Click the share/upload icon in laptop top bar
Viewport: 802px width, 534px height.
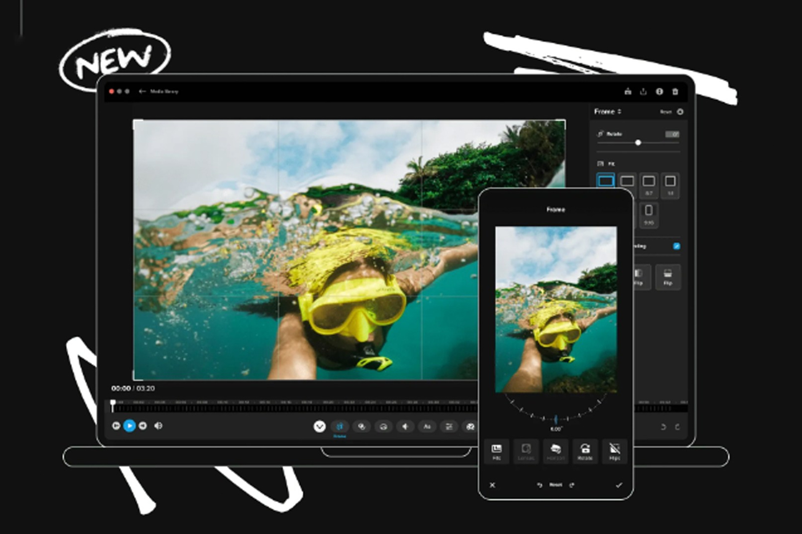tap(643, 91)
